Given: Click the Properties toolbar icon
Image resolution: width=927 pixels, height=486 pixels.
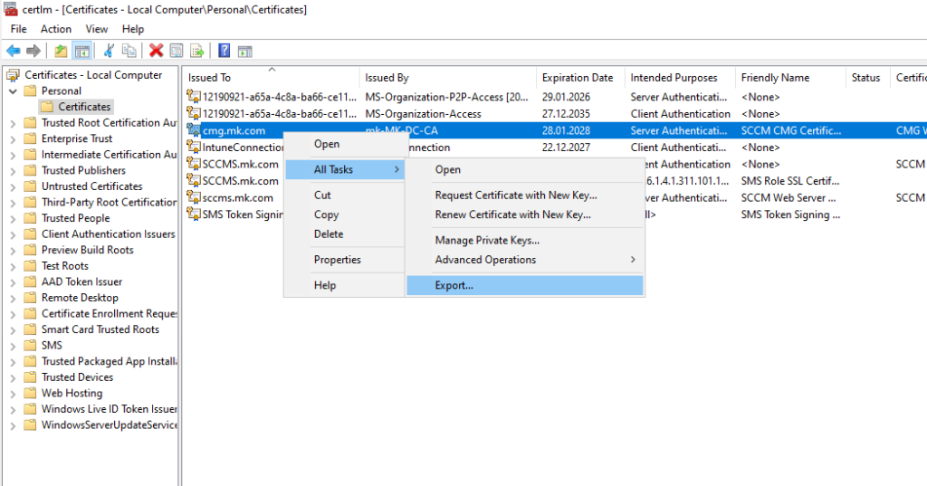Looking at the screenshot, I should point(177,51).
